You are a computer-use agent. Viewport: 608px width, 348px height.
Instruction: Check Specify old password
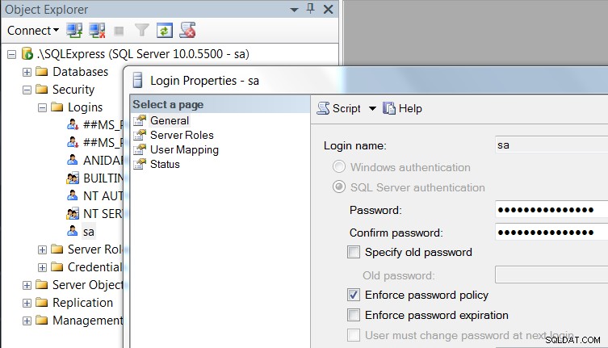tap(353, 252)
